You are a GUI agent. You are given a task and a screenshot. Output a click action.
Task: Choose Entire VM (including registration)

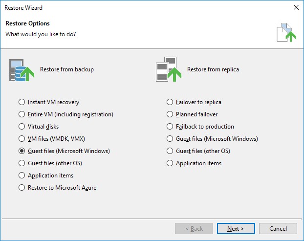click(x=22, y=114)
